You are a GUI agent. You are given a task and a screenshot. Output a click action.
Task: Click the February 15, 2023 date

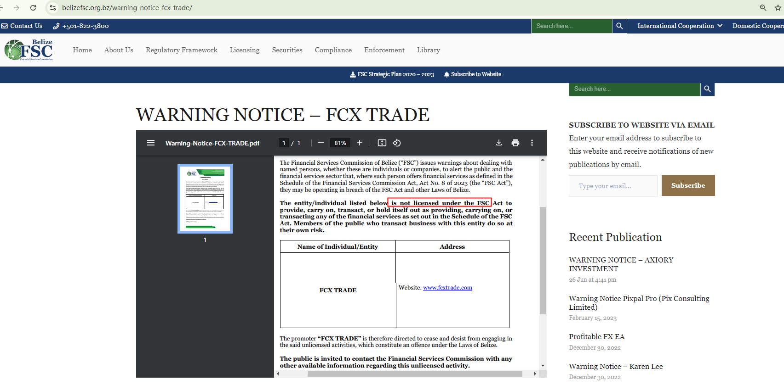593,318
